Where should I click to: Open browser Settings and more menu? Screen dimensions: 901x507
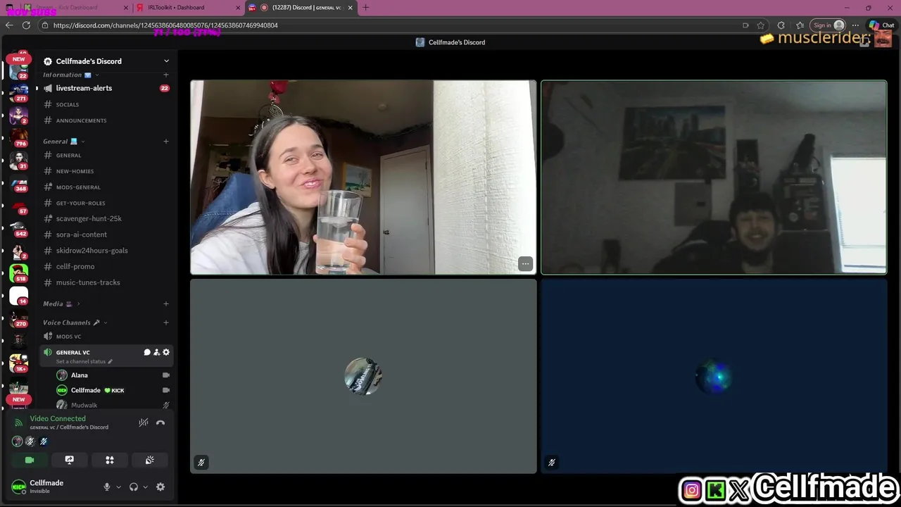pos(855,25)
